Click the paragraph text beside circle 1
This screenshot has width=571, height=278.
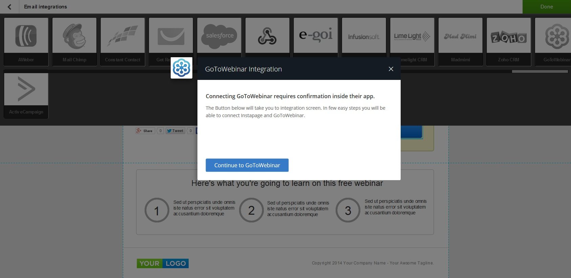click(x=204, y=208)
